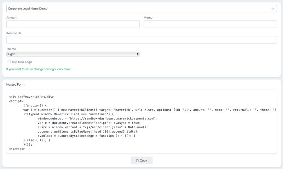
Task: Click the Hosted Form heading
Action: point(15,84)
